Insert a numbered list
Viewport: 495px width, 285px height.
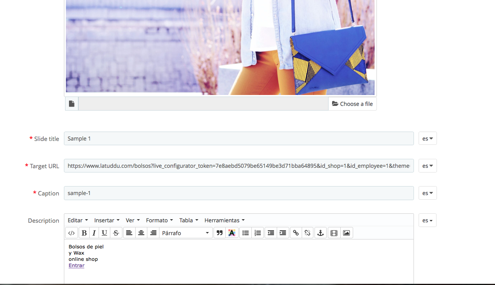click(257, 233)
